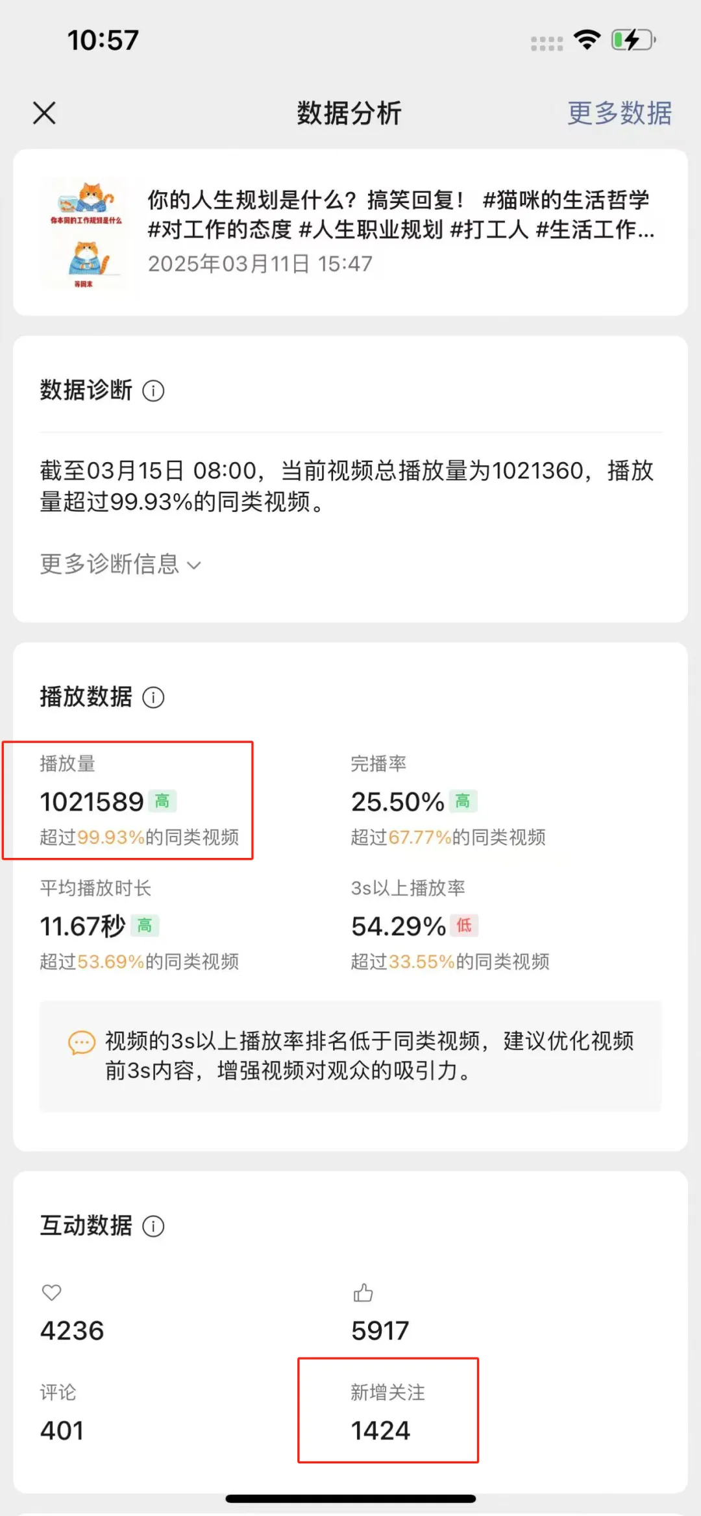
Task: Tap the thumbs-up icon
Action: click(x=363, y=1293)
